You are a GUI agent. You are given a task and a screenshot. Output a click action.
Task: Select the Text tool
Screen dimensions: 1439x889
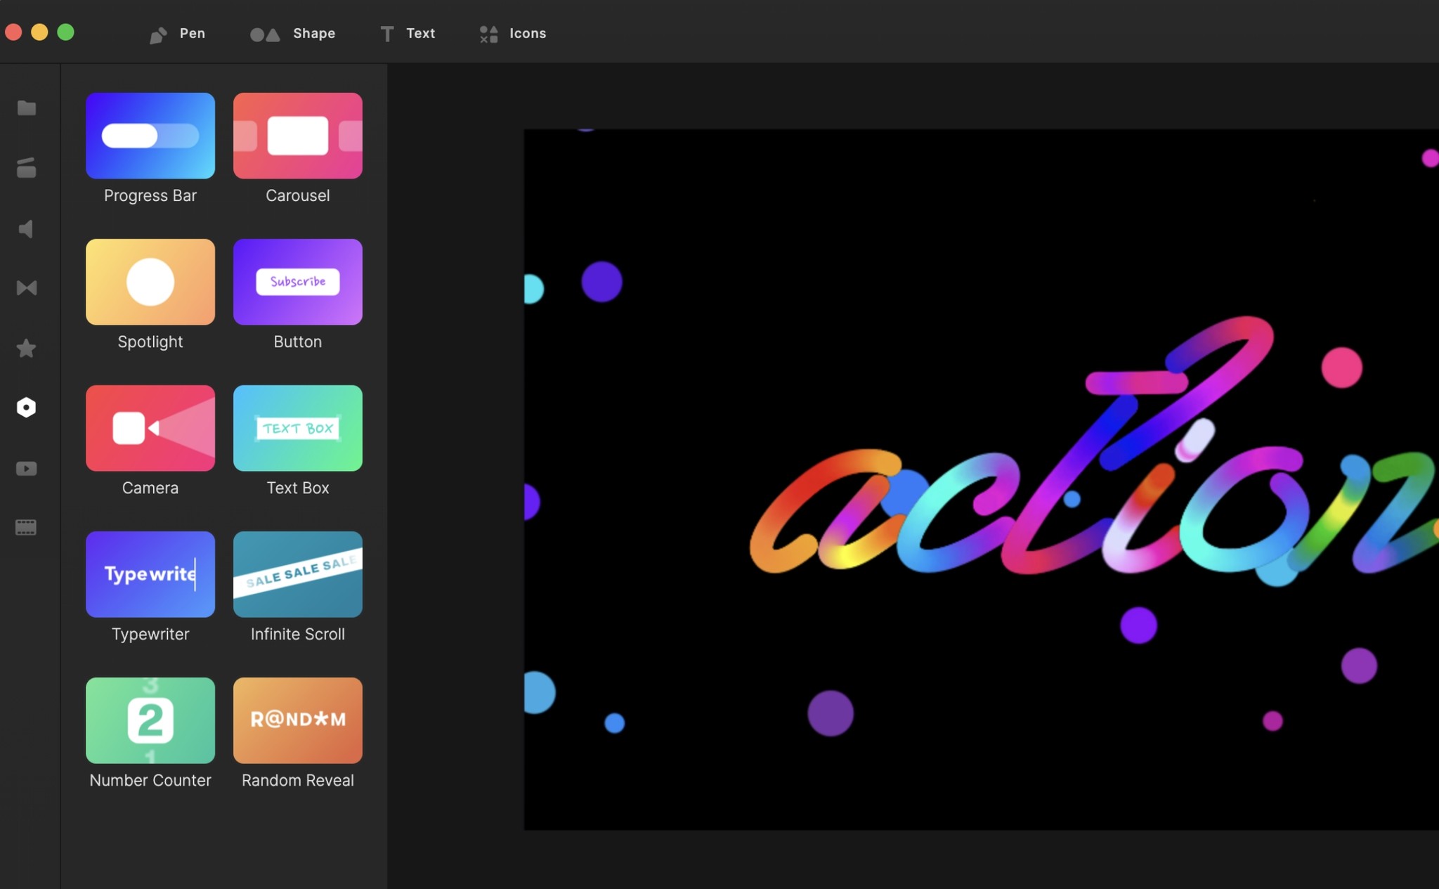point(408,33)
